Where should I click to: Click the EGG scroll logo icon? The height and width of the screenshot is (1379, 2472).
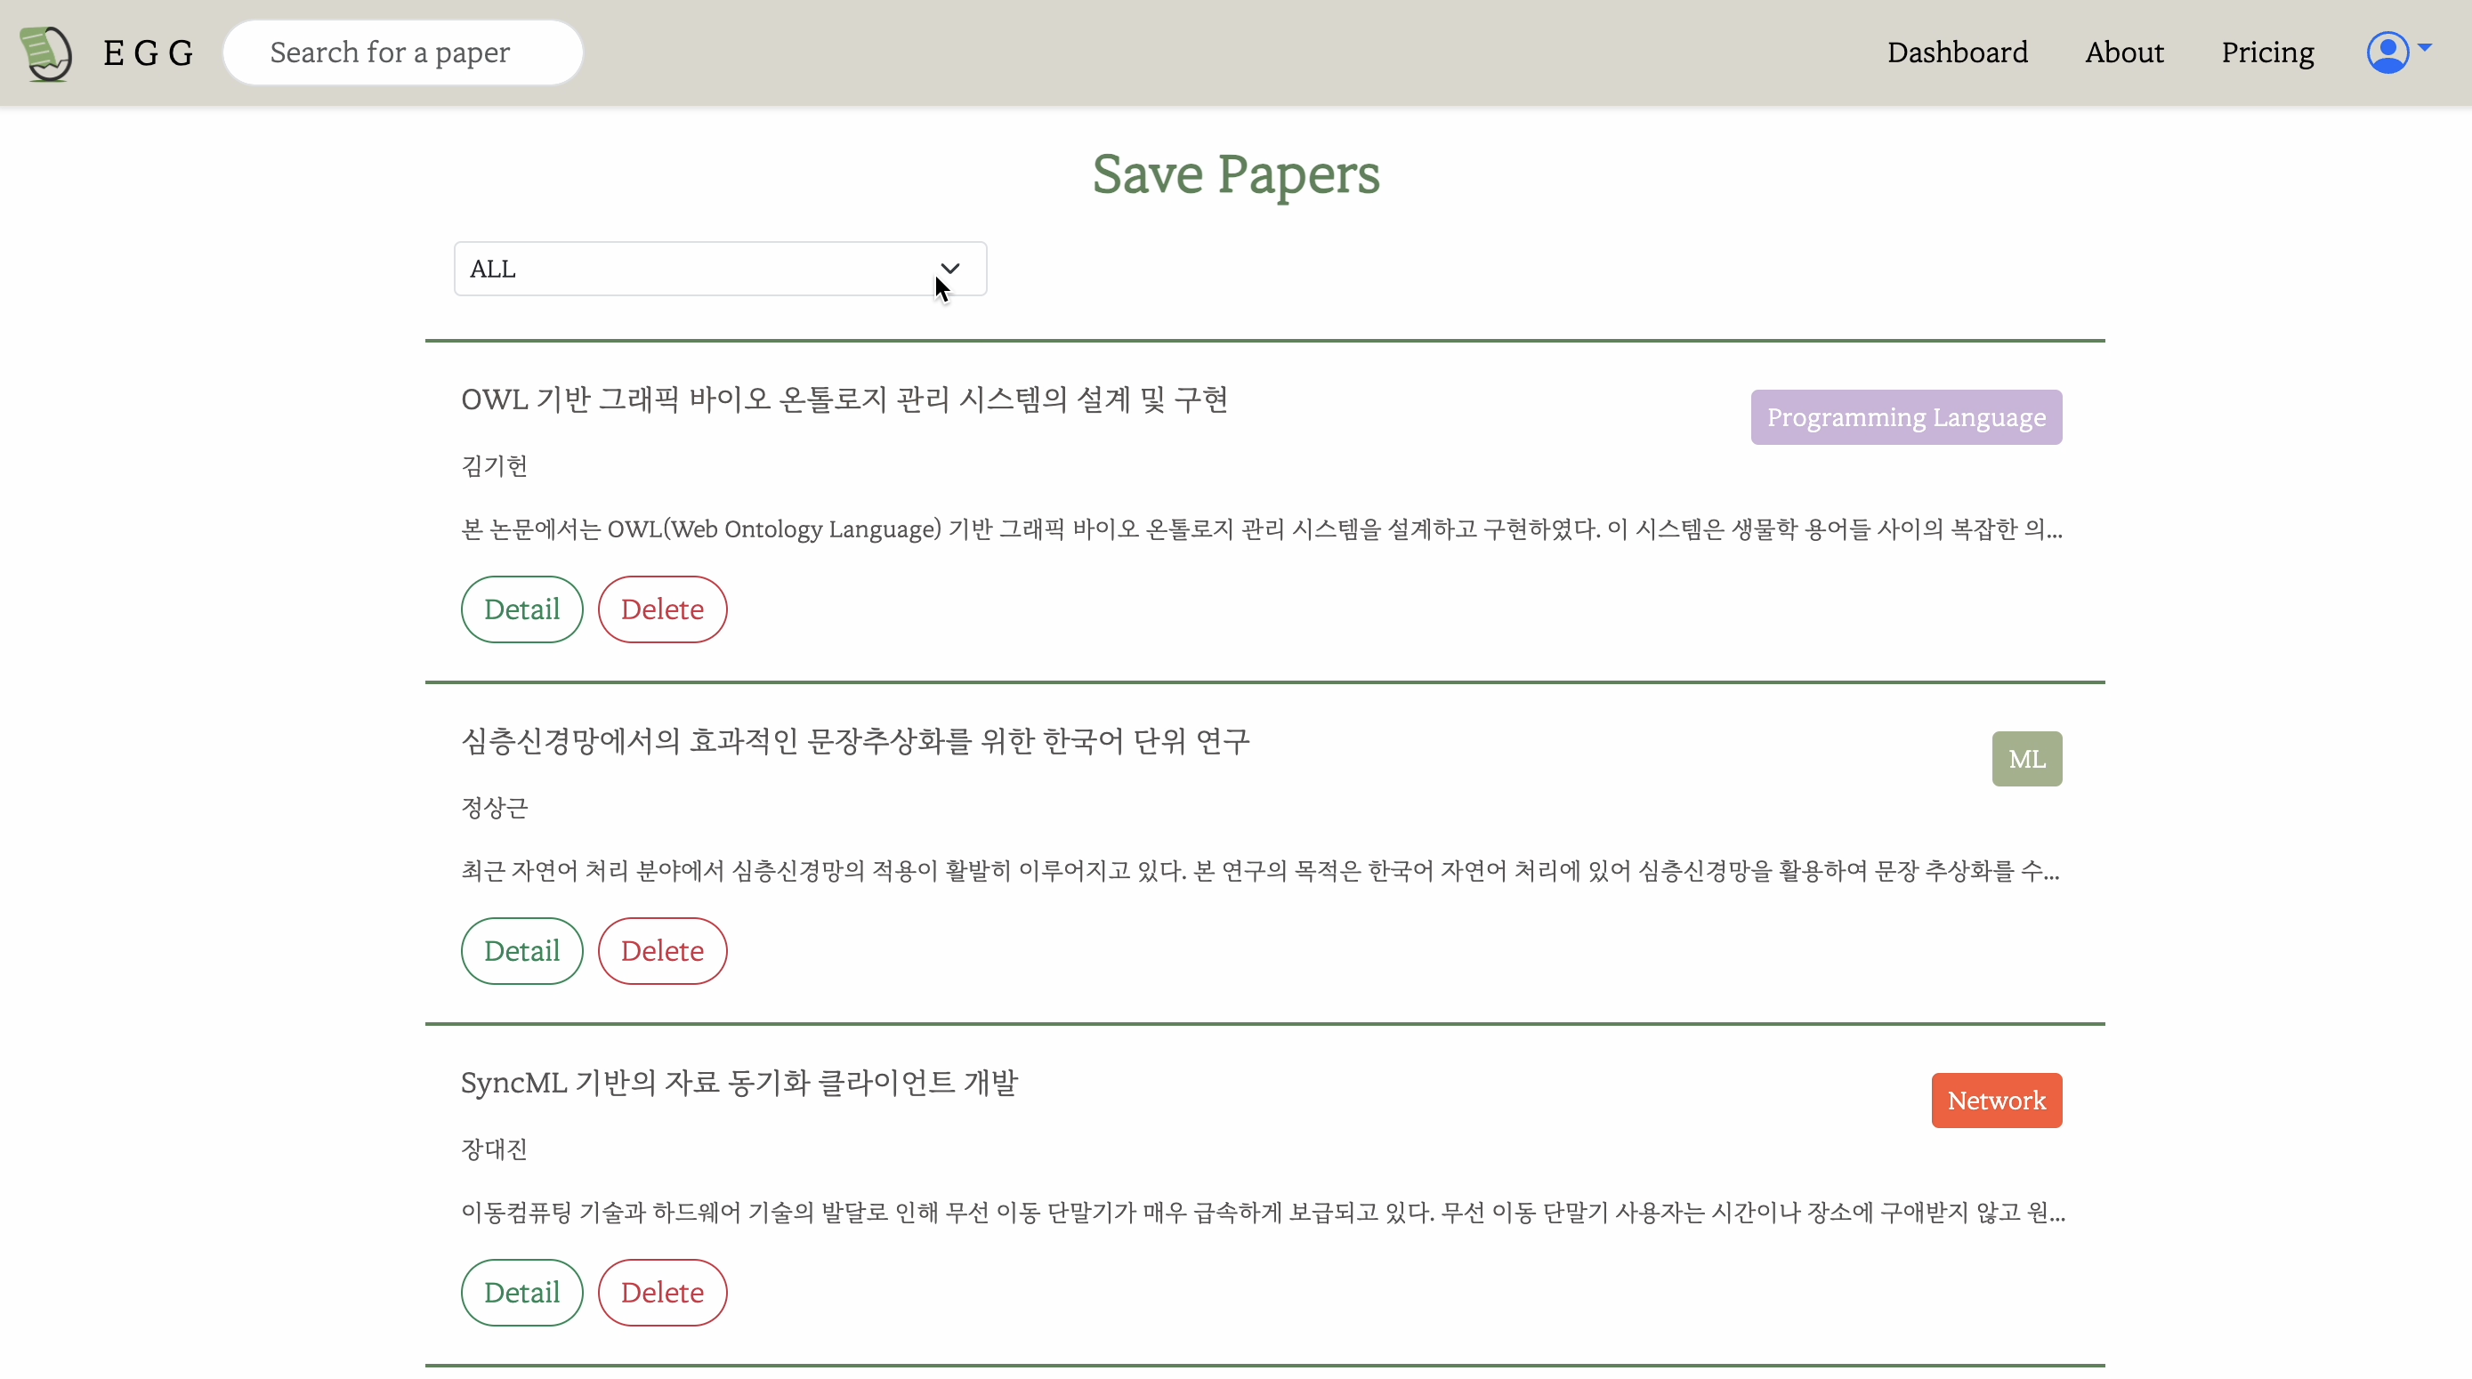44,52
